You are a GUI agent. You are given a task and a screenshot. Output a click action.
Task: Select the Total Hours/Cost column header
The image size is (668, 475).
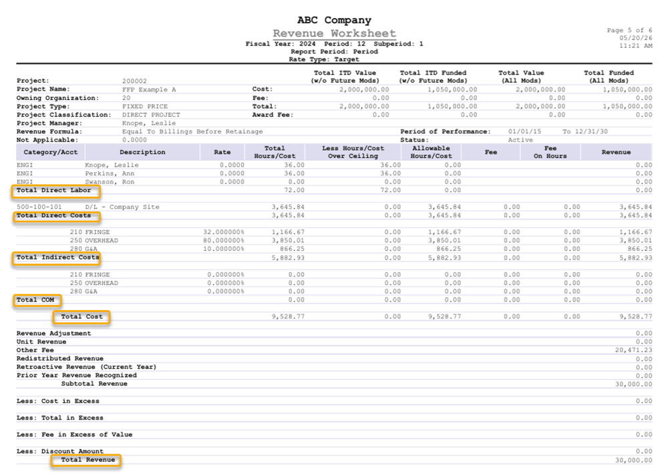(275, 152)
